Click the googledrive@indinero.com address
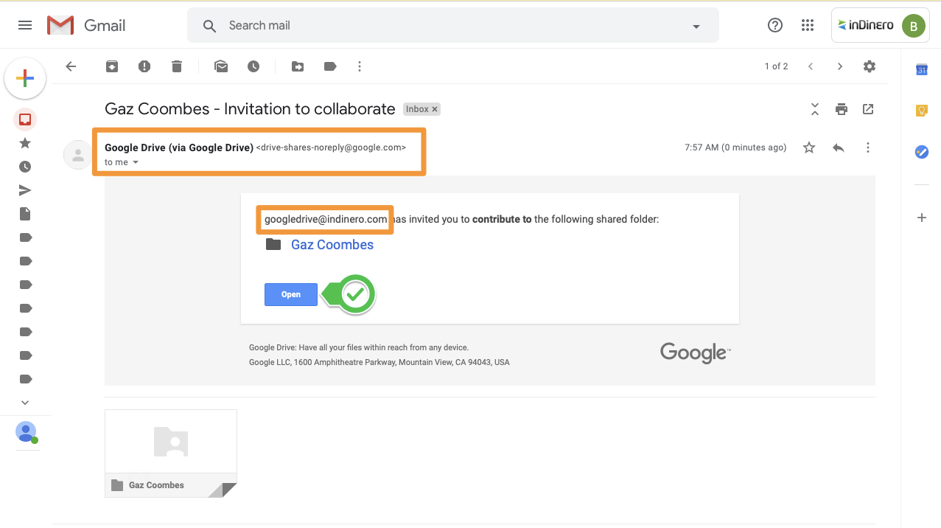941x528 pixels. (326, 219)
